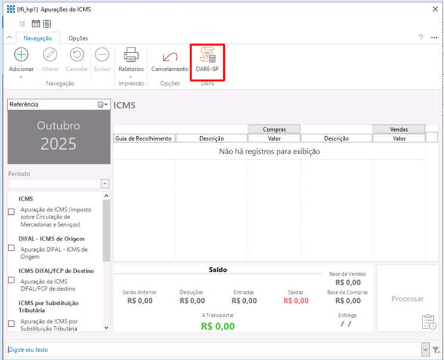This screenshot has width=444, height=360.
Task: Click the Digite seu texto input field
Action: pos(208,349)
